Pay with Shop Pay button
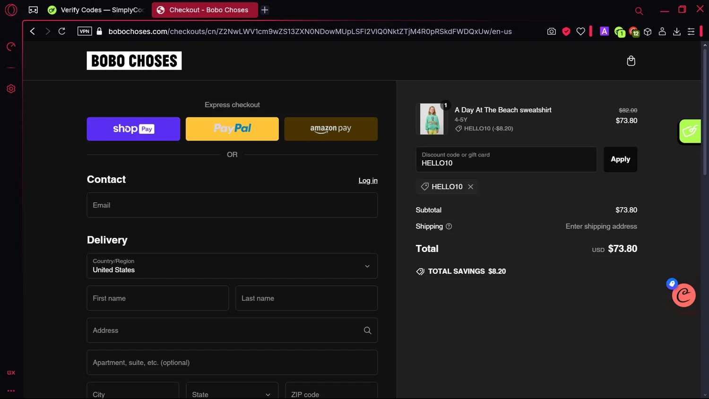This screenshot has width=709, height=399. point(133,129)
